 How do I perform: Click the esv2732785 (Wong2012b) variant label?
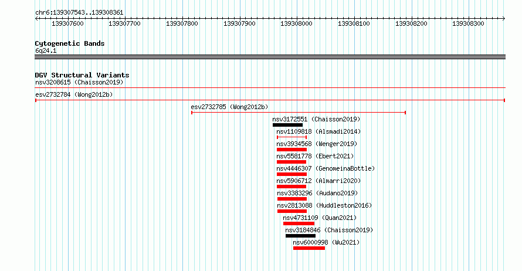click(229, 107)
